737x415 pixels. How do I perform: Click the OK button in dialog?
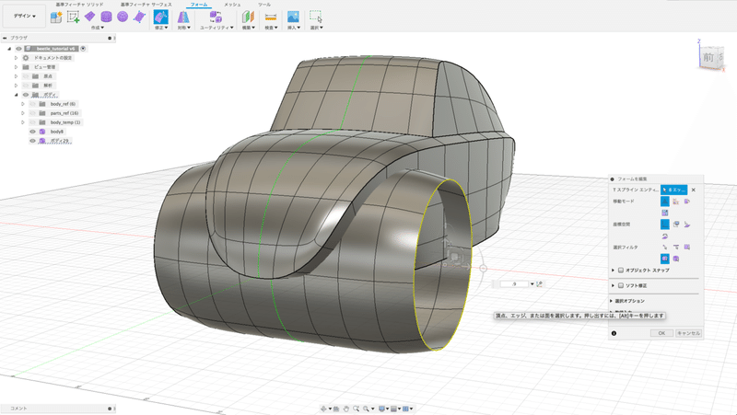click(x=661, y=333)
